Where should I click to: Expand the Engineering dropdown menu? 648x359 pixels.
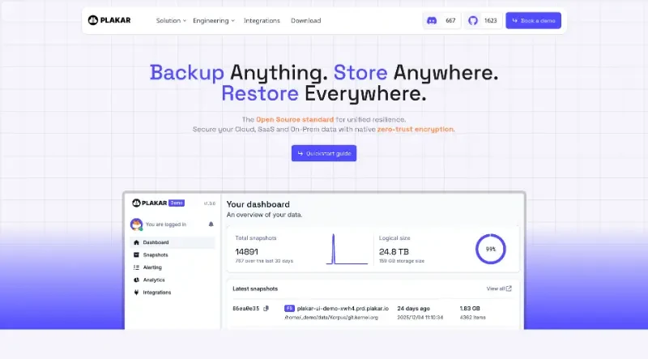pyautogui.click(x=214, y=20)
